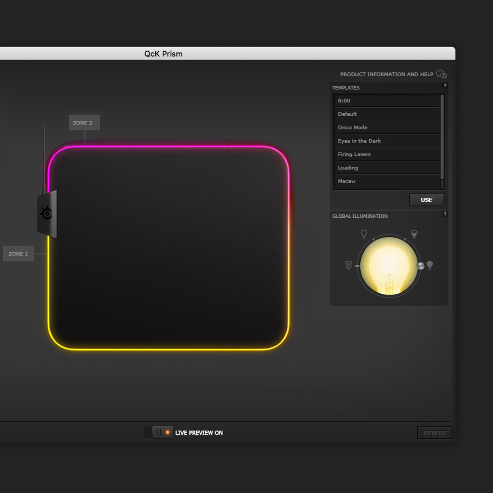
Task: Click the product help speech bubble icon
Action: click(x=442, y=74)
